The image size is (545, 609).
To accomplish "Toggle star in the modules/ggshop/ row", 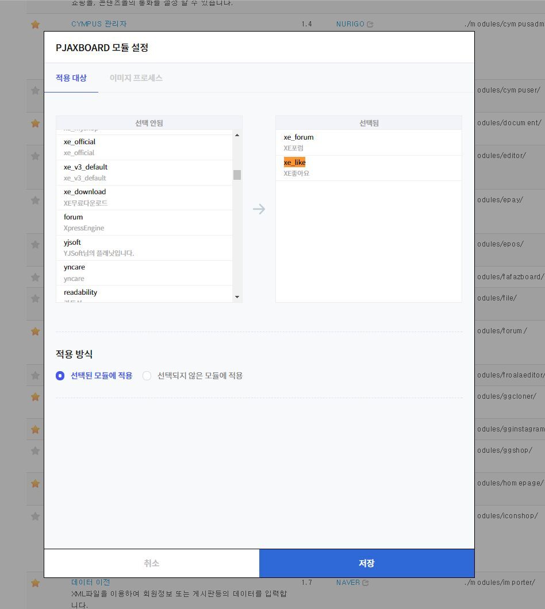I will [36, 451].
